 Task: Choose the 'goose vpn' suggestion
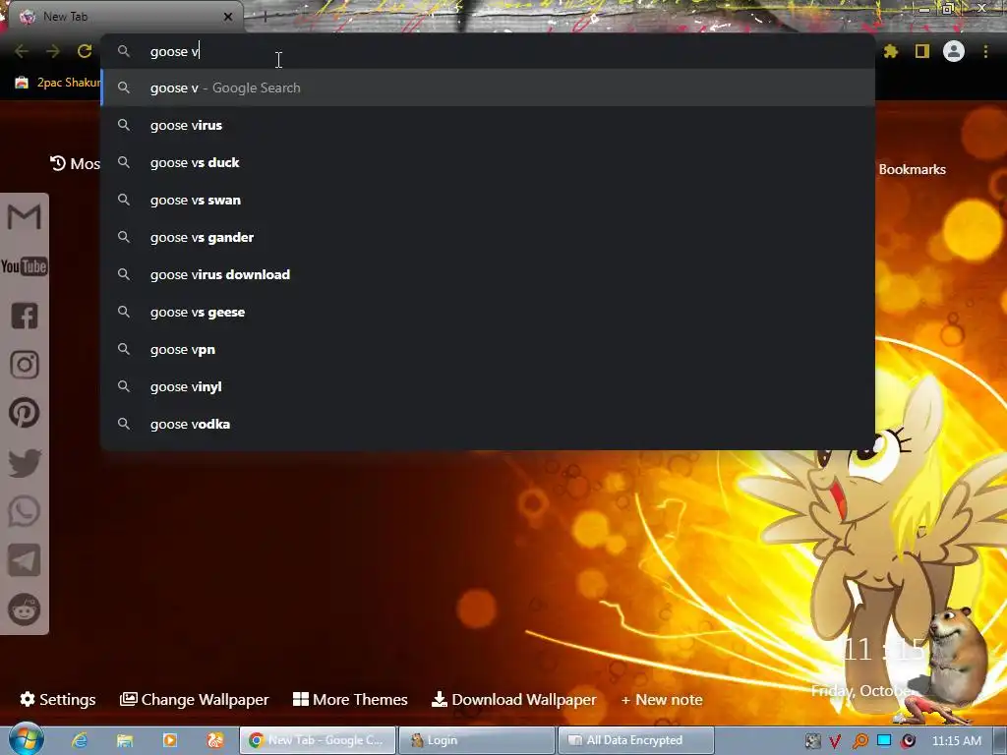[x=488, y=349]
